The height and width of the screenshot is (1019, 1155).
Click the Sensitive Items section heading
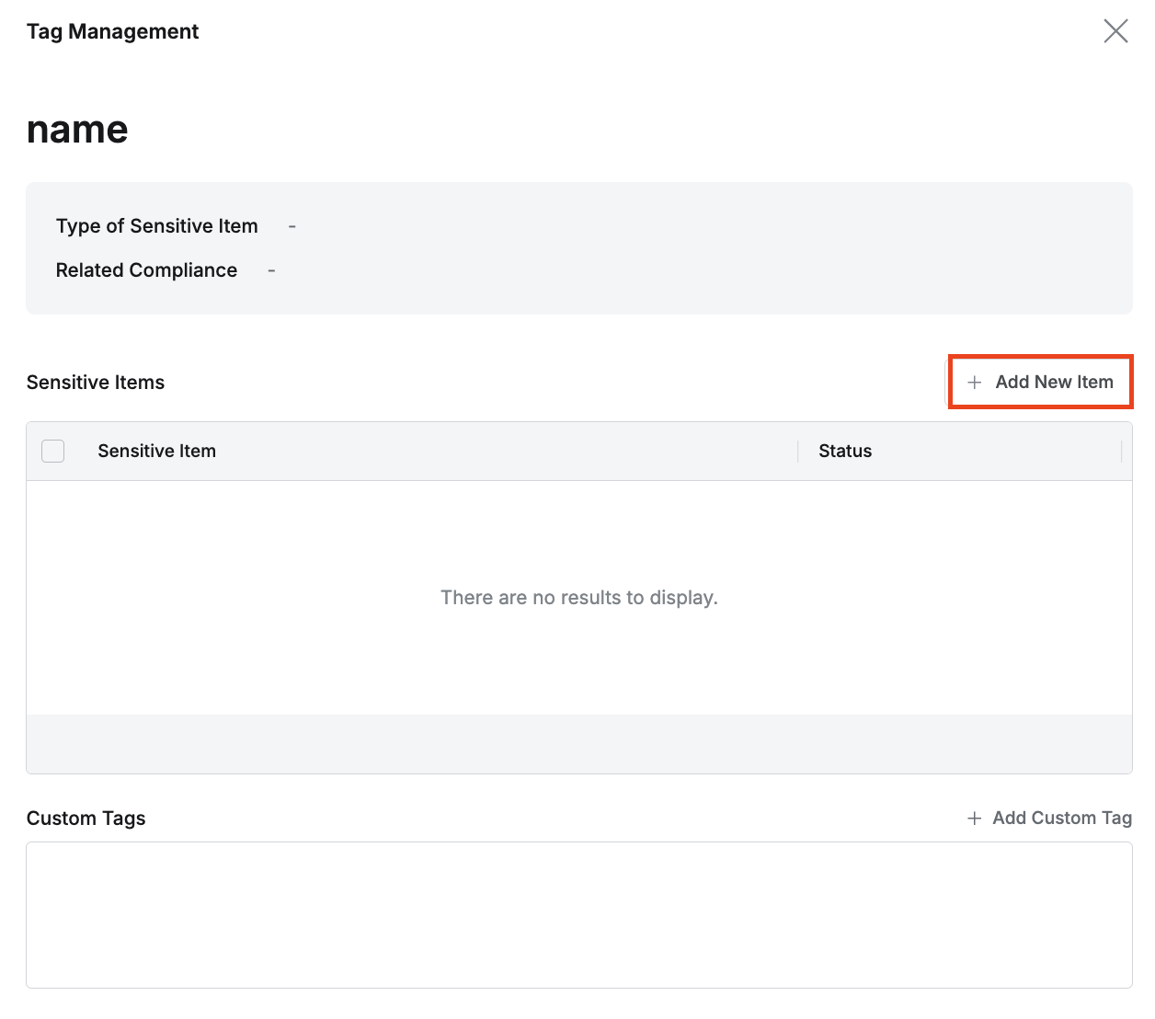tap(96, 383)
